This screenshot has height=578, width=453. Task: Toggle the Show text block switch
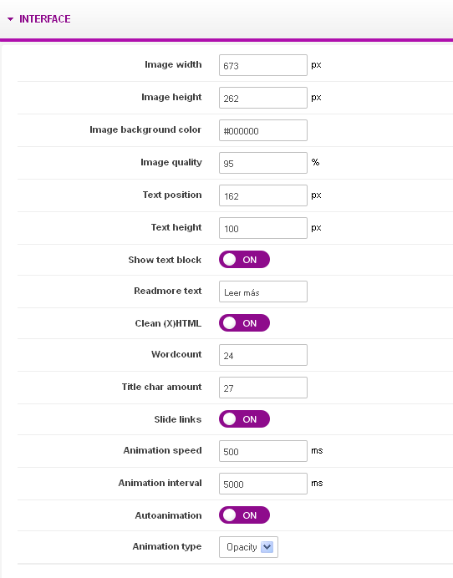tap(244, 260)
